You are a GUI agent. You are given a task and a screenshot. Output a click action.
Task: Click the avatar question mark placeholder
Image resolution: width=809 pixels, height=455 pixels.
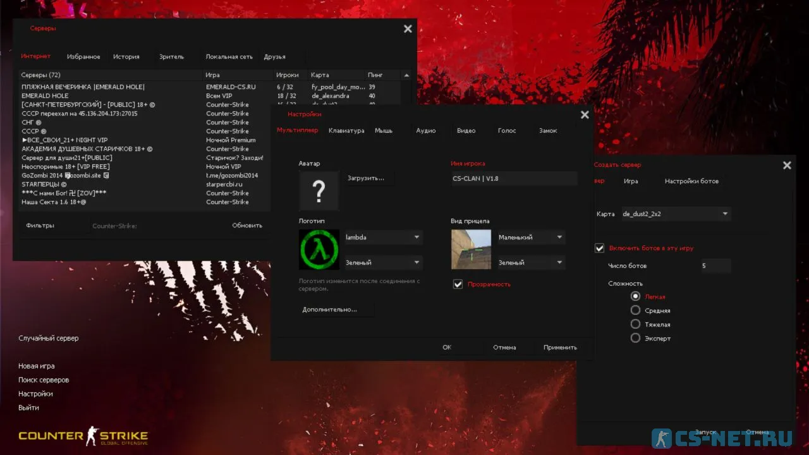(x=319, y=190)
